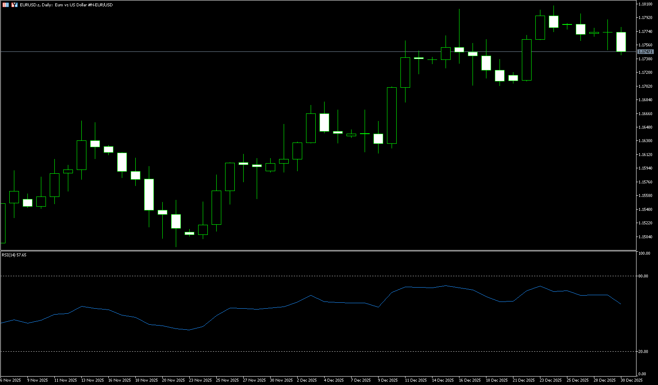Click the 1.18100 price scale label
This screenshot has width=658, height=385.
click(645, 4)
